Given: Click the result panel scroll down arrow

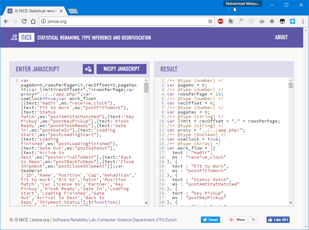Looking at the screenshot, I should [291, 203].
